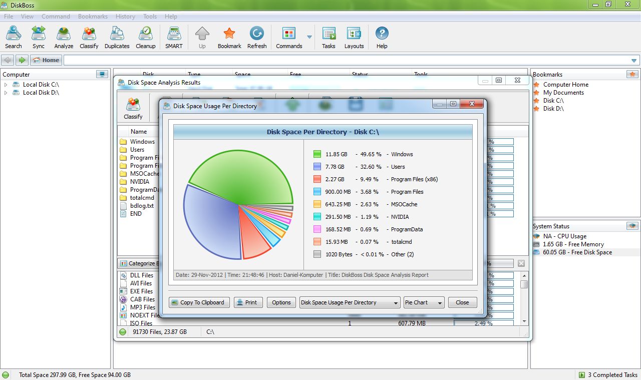Open the Classify tool in main toolbar
Viewport: 641px width, 380px height.
click(x=89, y=38)
